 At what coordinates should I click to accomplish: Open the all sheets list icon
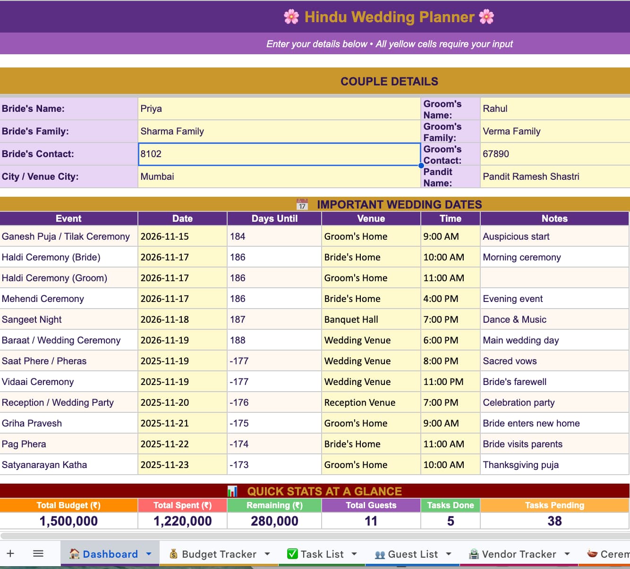point(38,553)
